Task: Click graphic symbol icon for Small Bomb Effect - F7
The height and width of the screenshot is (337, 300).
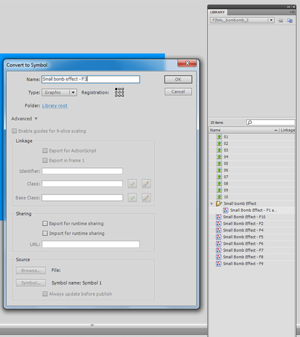Action: tap(218, 250)
